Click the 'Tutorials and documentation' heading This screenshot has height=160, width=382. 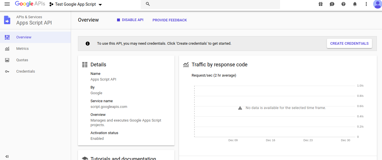point(123,158)
